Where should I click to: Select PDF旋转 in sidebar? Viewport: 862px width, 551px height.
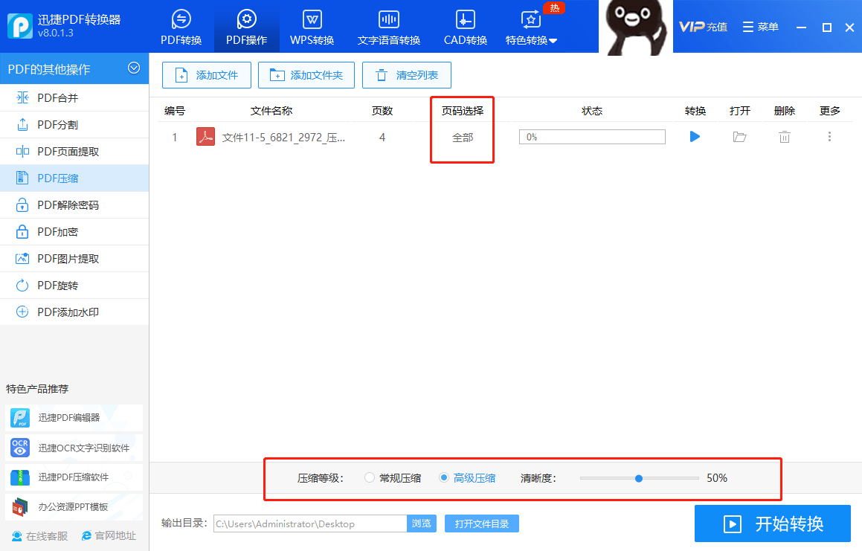(x=74, y=286)
